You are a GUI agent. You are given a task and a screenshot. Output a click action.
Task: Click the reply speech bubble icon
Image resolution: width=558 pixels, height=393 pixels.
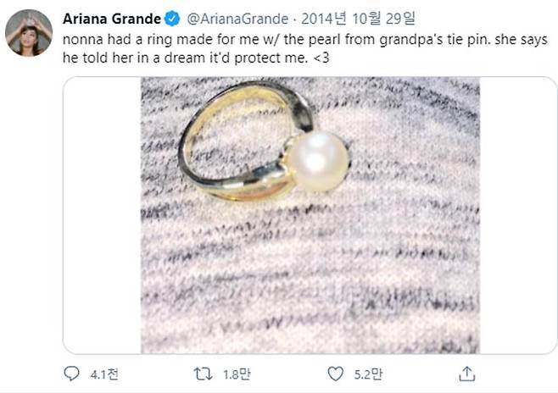pyautogui.click(x=71, y=374)
